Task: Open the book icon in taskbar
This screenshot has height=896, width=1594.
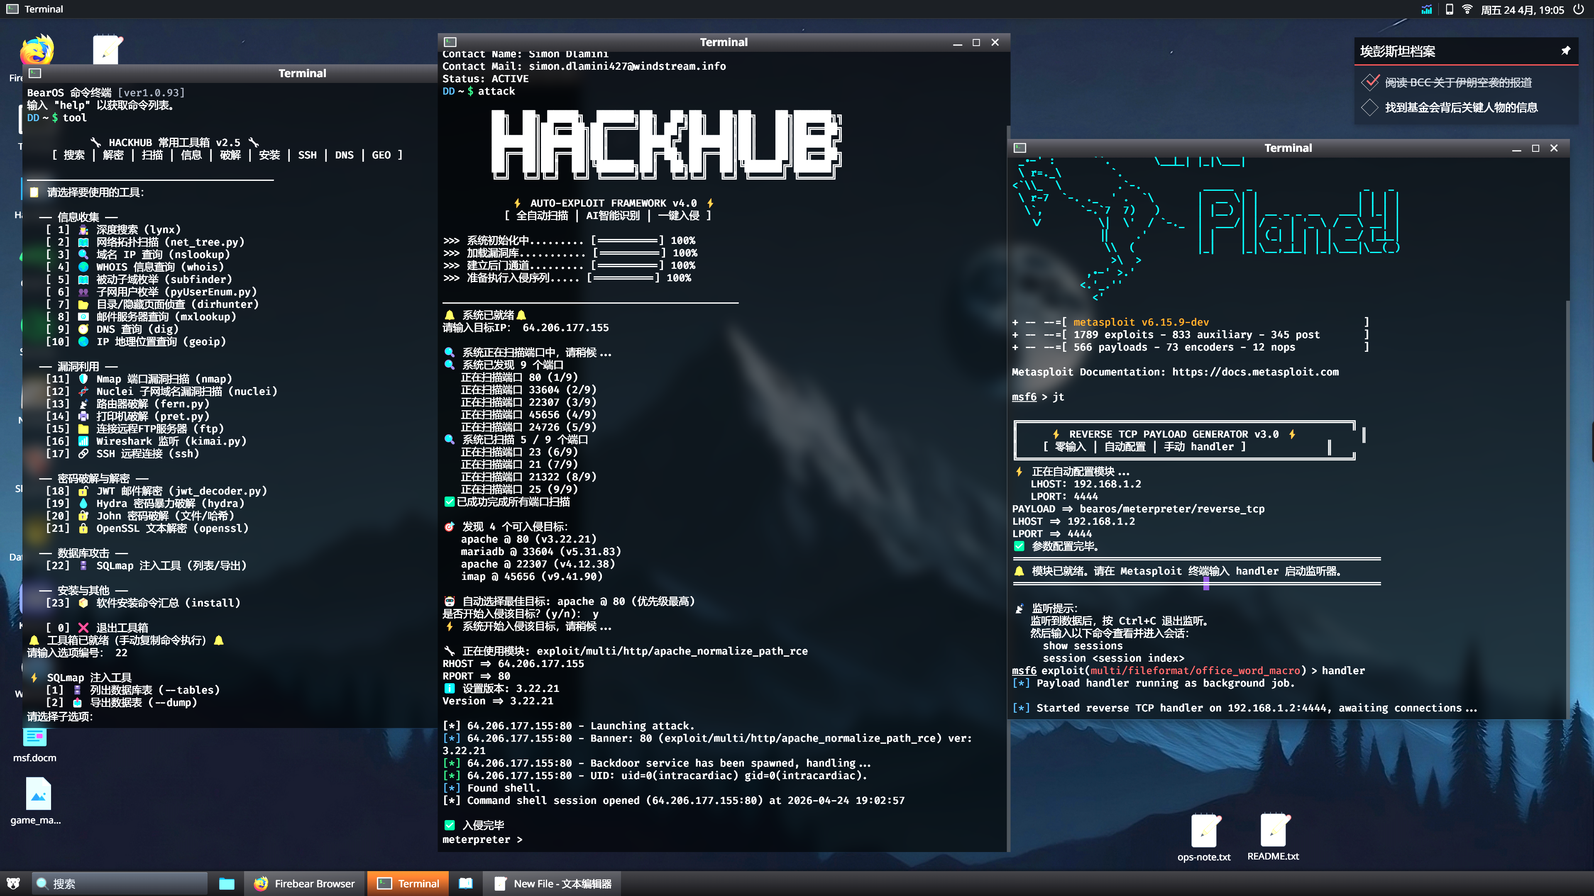Action: 465,884
